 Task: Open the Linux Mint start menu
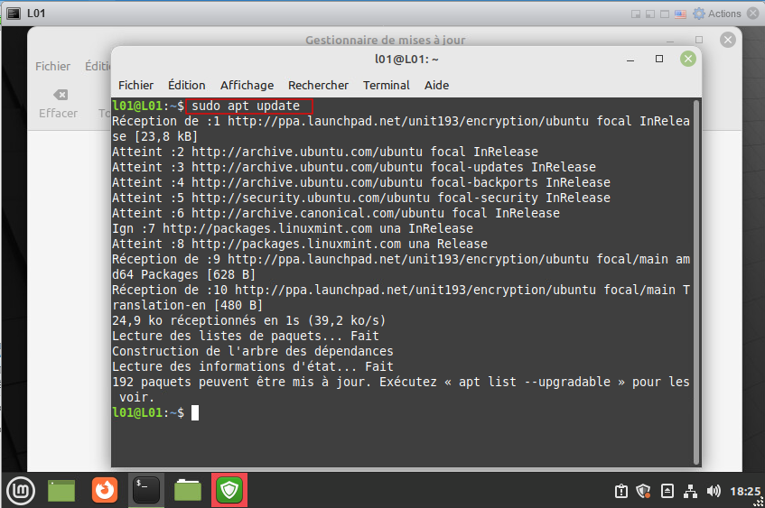pyautogui.click(x=20, y=490)
